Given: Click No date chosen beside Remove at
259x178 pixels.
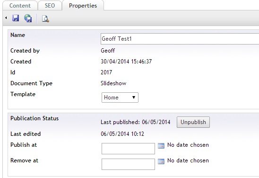Looking at the screenshot, I should (188, 160).
